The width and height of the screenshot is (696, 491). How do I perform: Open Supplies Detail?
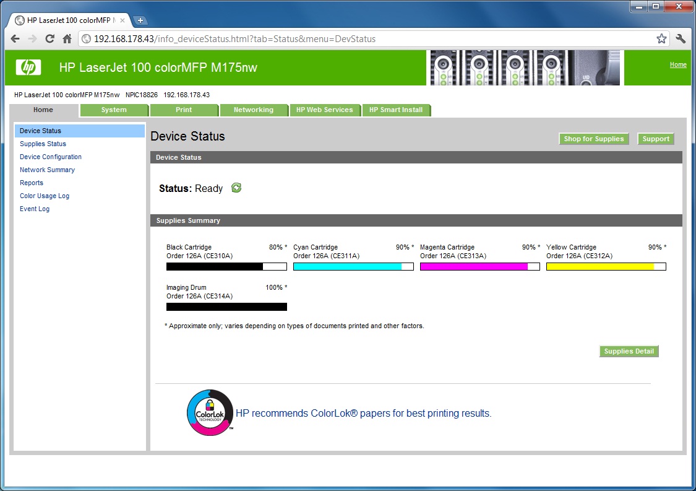(629, 351)
